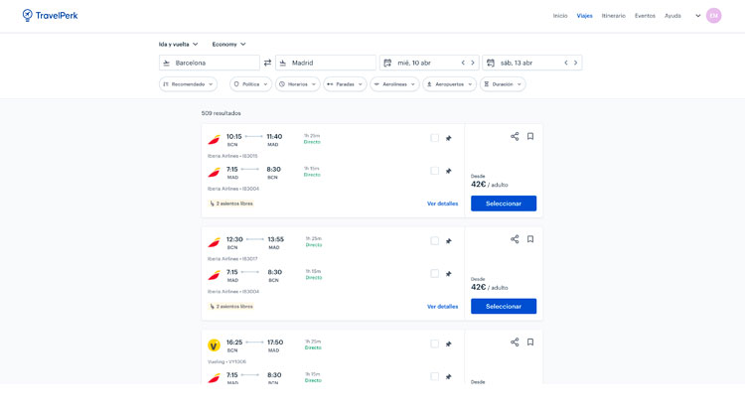This screenshot has width=745, height=412.
Task: Open departure date calendar icon
Action: 387,63
